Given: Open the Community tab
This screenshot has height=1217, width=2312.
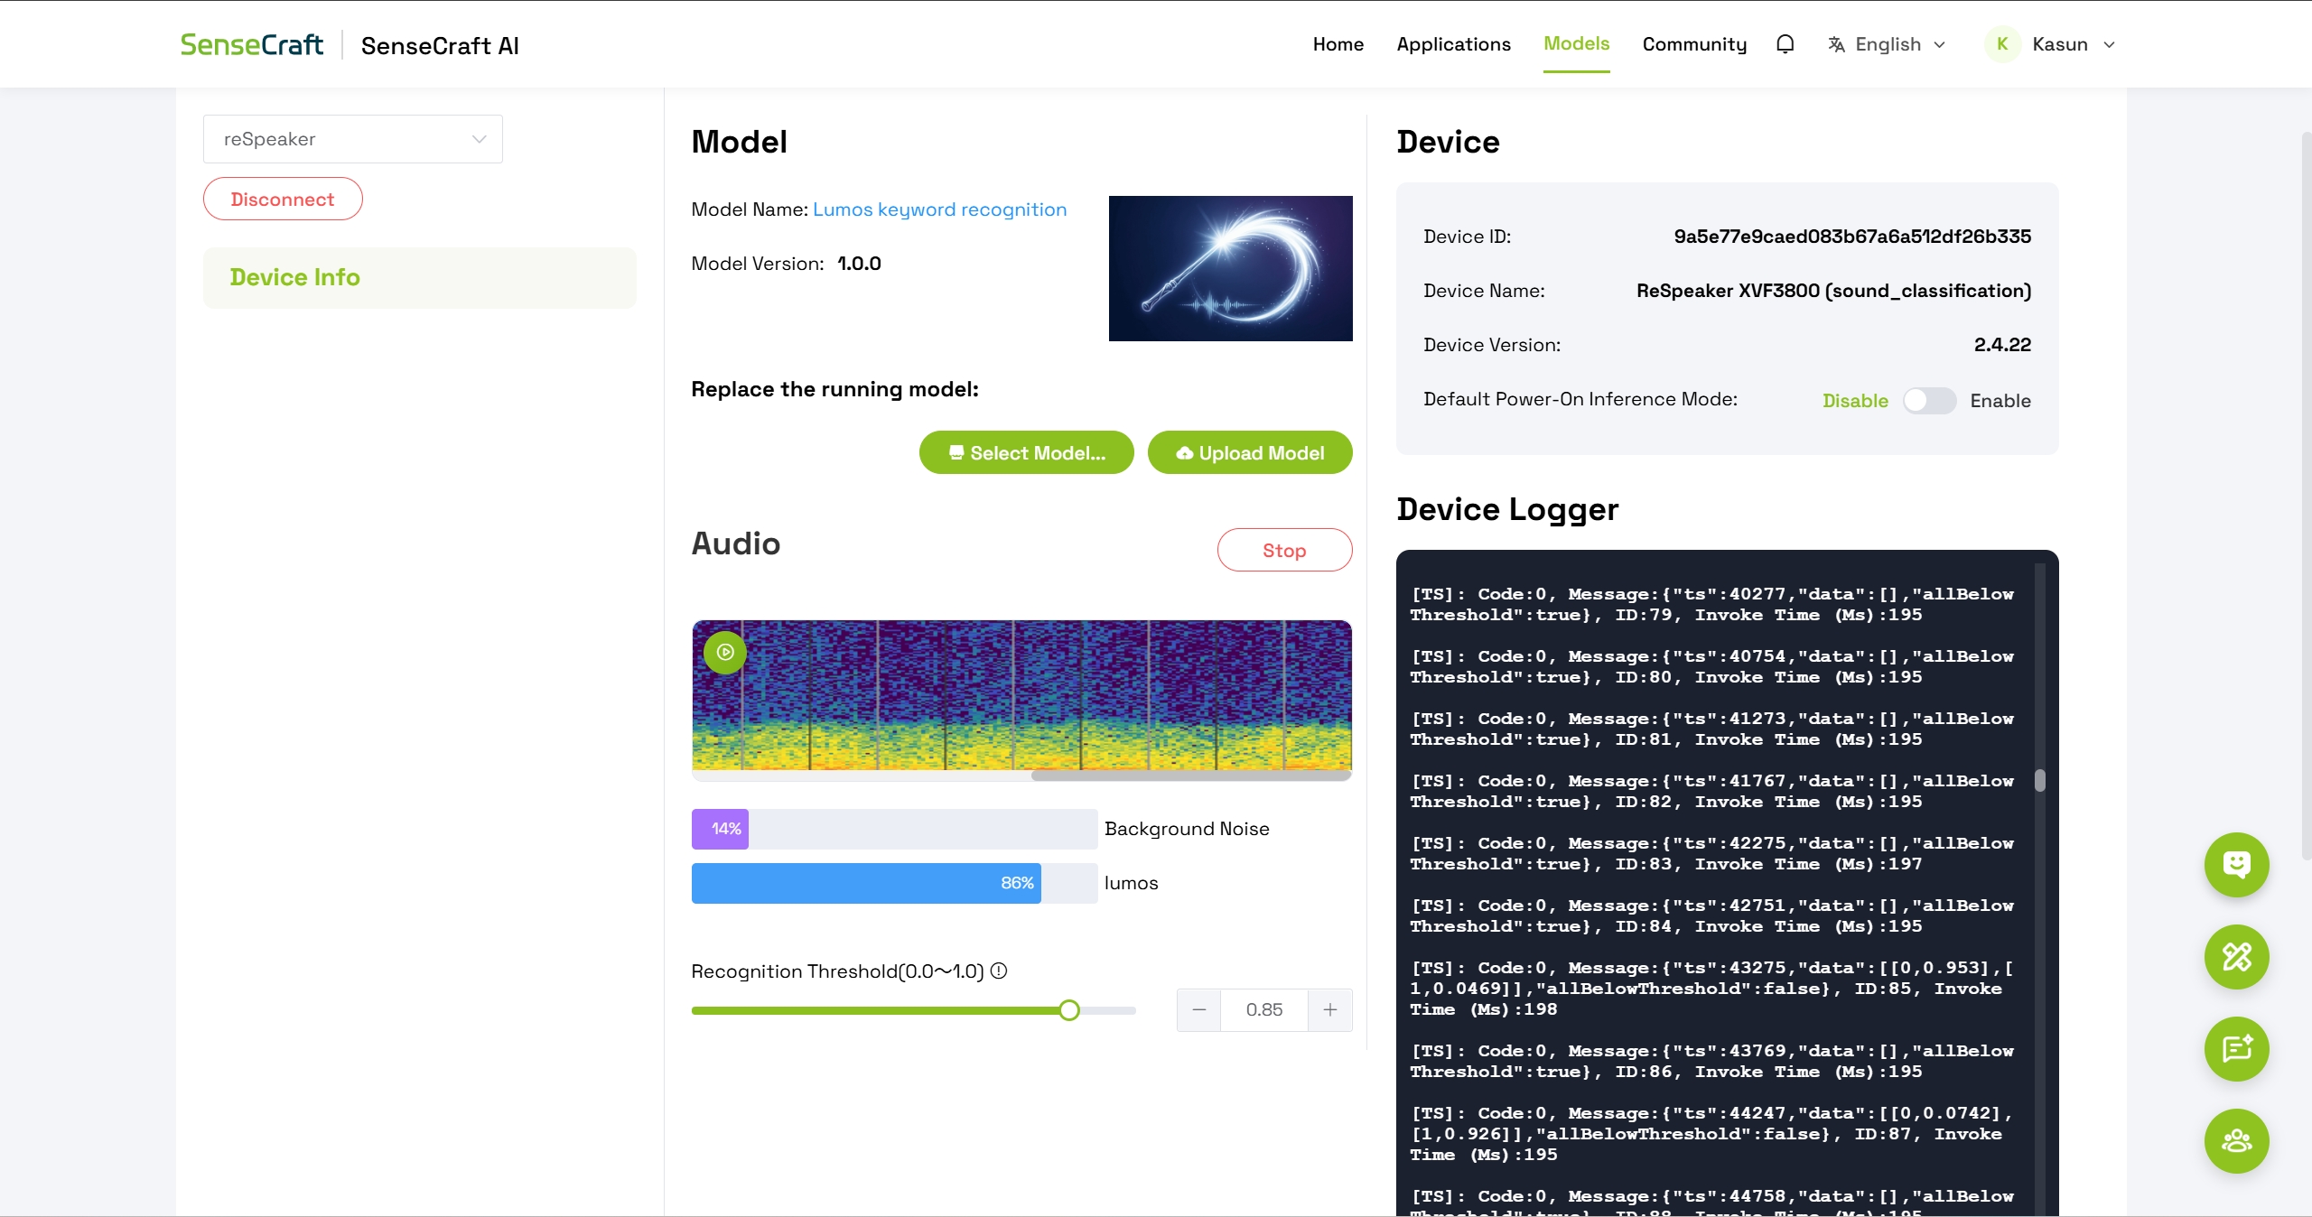Looking at the screenshot, I should point(1694,44).
